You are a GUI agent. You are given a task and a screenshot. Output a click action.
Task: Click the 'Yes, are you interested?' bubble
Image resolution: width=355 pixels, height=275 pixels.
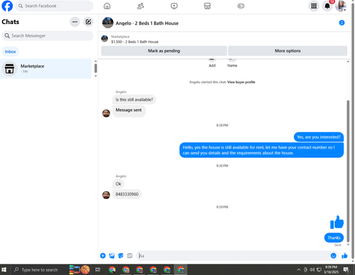[319, 137]
